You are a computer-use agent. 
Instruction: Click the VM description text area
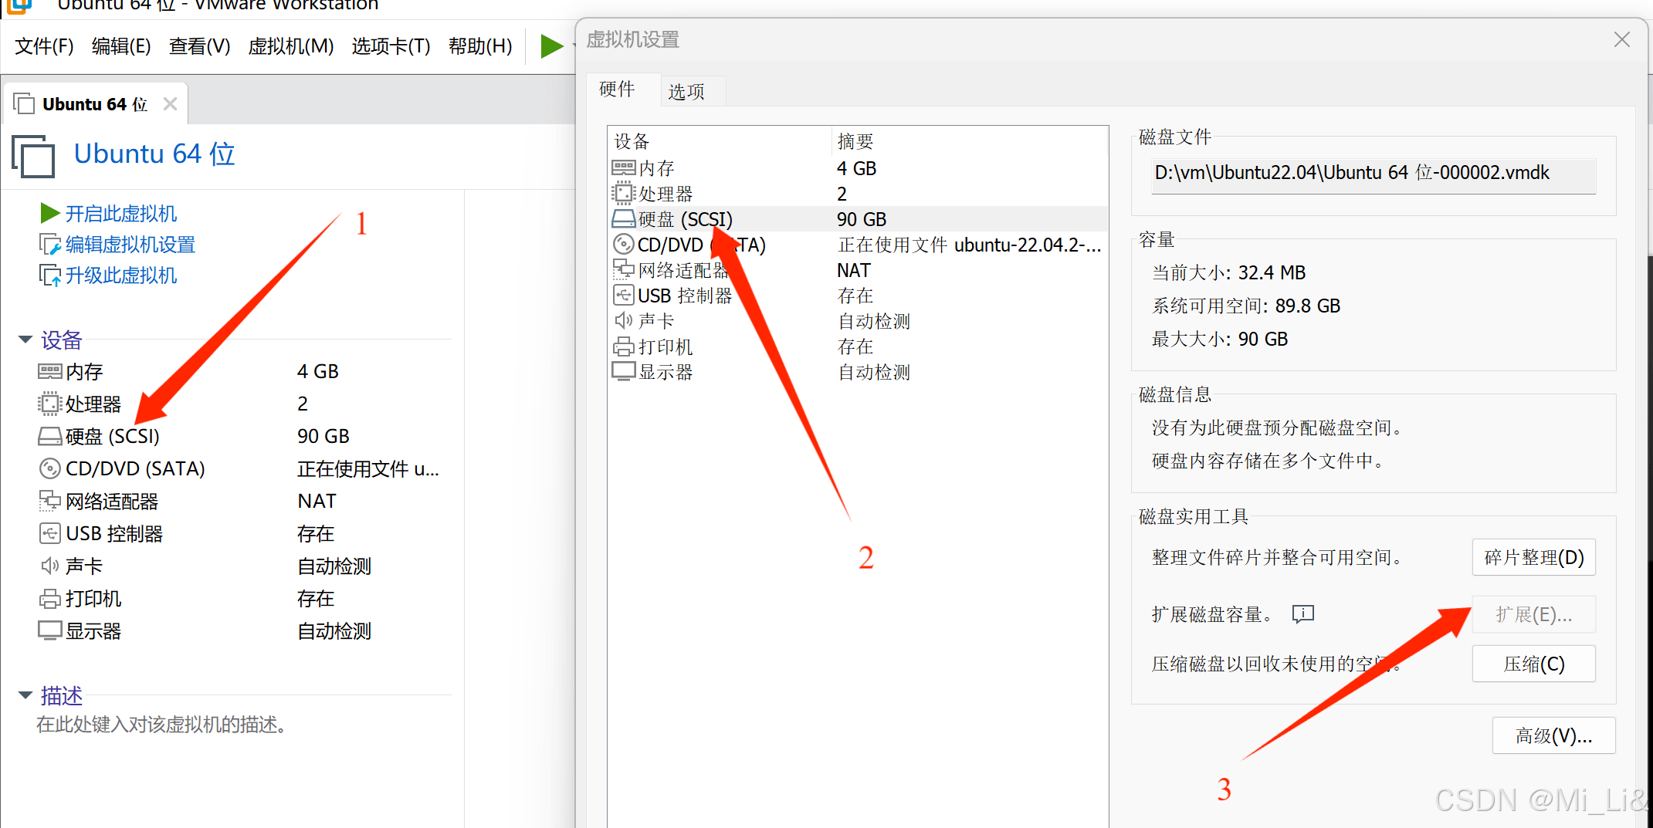click(162, 725)
